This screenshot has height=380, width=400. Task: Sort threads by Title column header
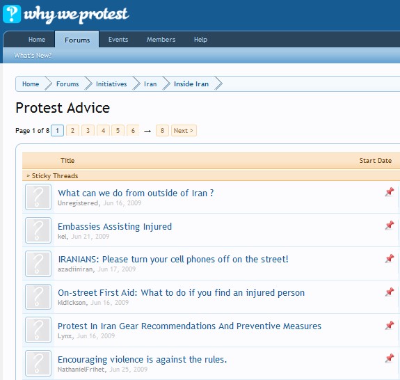[x=67, y=161]
